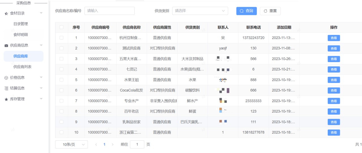The image size is (362, 153).
Task: Click 查看 for 百年老店 row
Action: click(334, 112)
